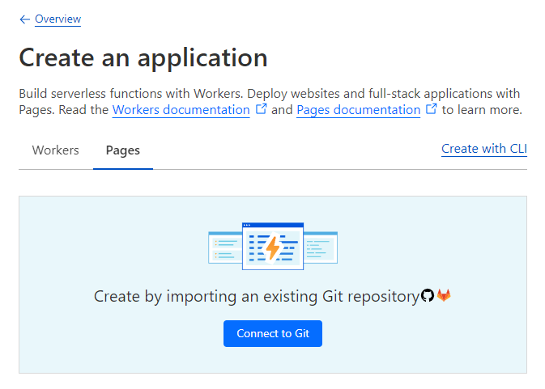Click external link icon after Pages documentation
Viewport: 545px width, 389px height.
[432, 109]
